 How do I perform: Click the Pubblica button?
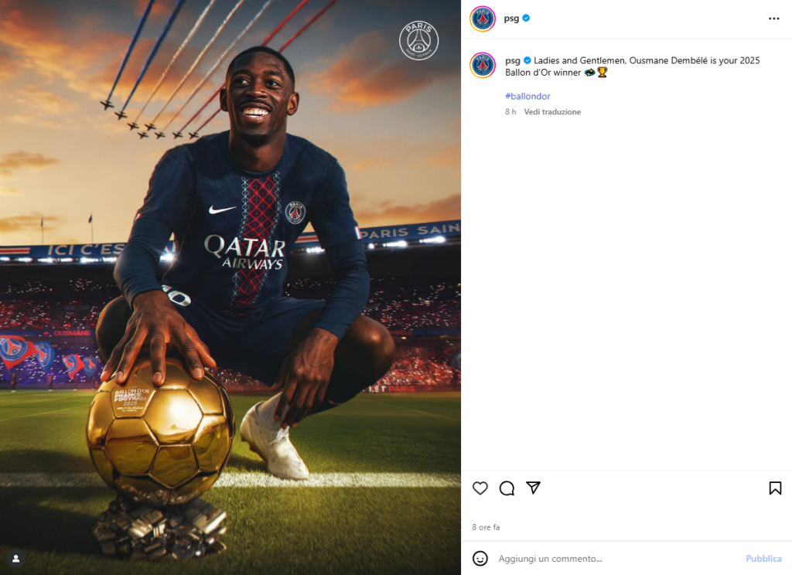tap(763, 559)
